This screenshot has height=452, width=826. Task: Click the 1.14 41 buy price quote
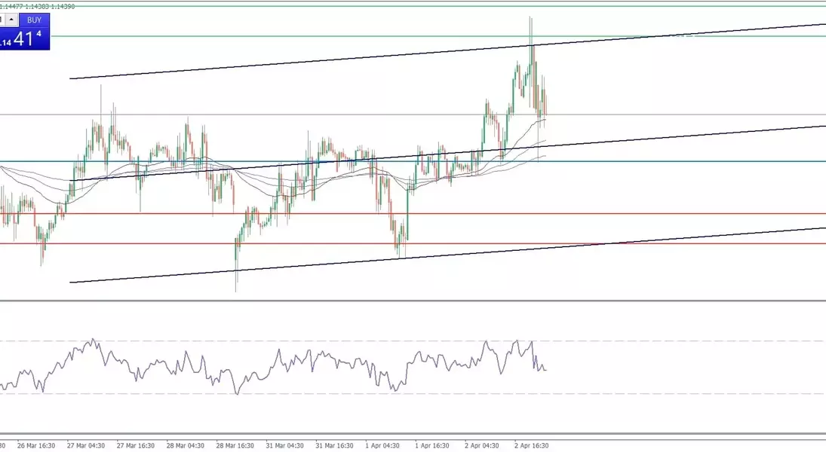pos(25,38)
